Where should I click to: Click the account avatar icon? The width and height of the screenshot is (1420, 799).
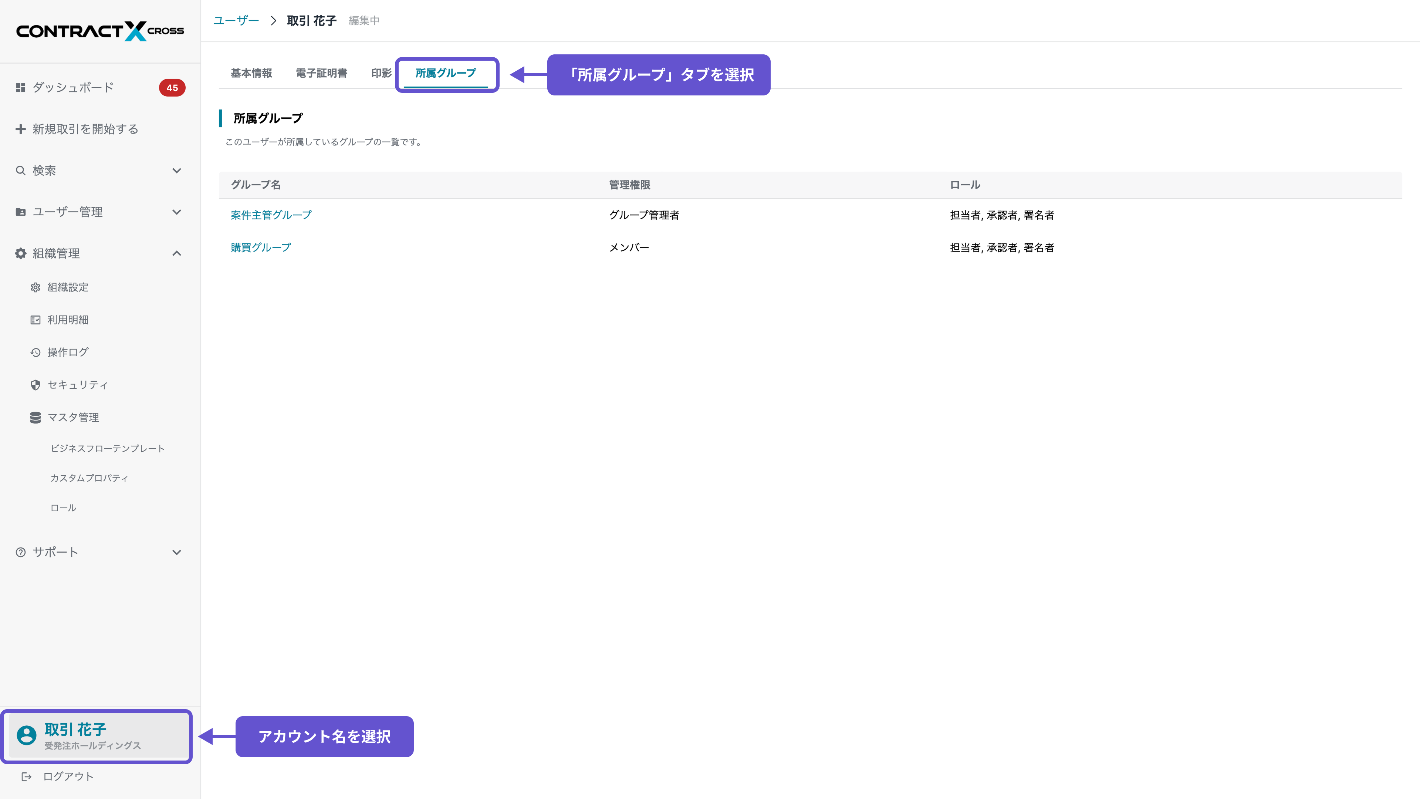pos(27,735)
